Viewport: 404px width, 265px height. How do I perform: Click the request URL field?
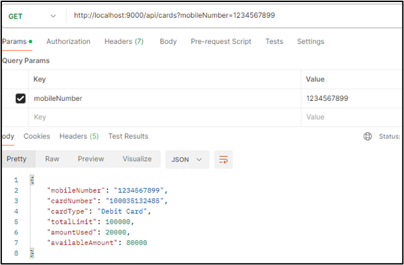[235, 15]
